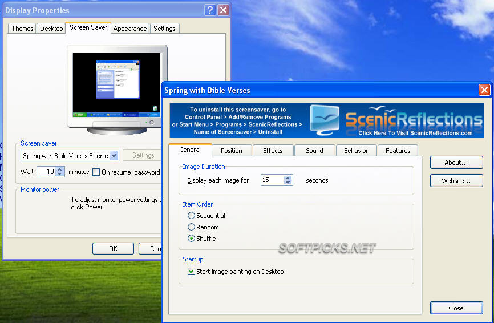Click the ScenicReflections.com banner link
Screen dimensions: 494x323
415,133
